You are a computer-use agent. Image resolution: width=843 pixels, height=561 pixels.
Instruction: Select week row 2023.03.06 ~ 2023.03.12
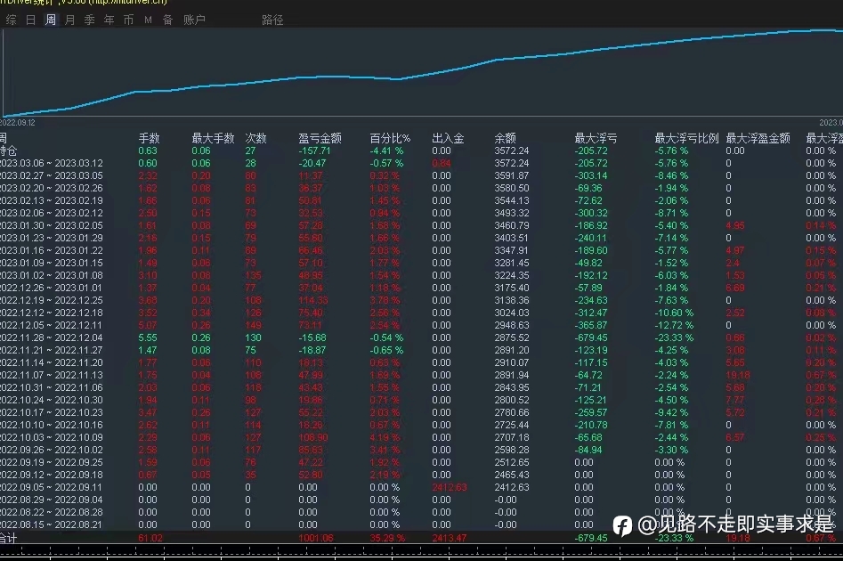pos(422,164)
